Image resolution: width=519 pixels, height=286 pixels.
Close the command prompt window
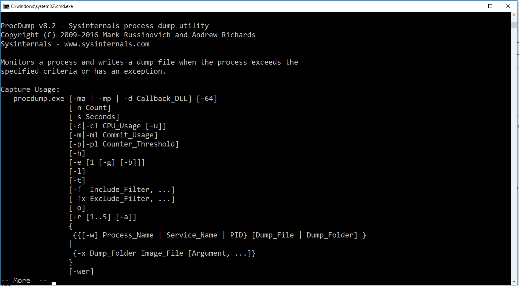click(508, 6)
